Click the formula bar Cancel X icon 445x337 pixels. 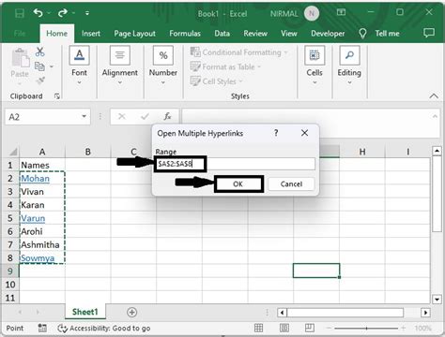pyautogui.click(x=122, y=117)
